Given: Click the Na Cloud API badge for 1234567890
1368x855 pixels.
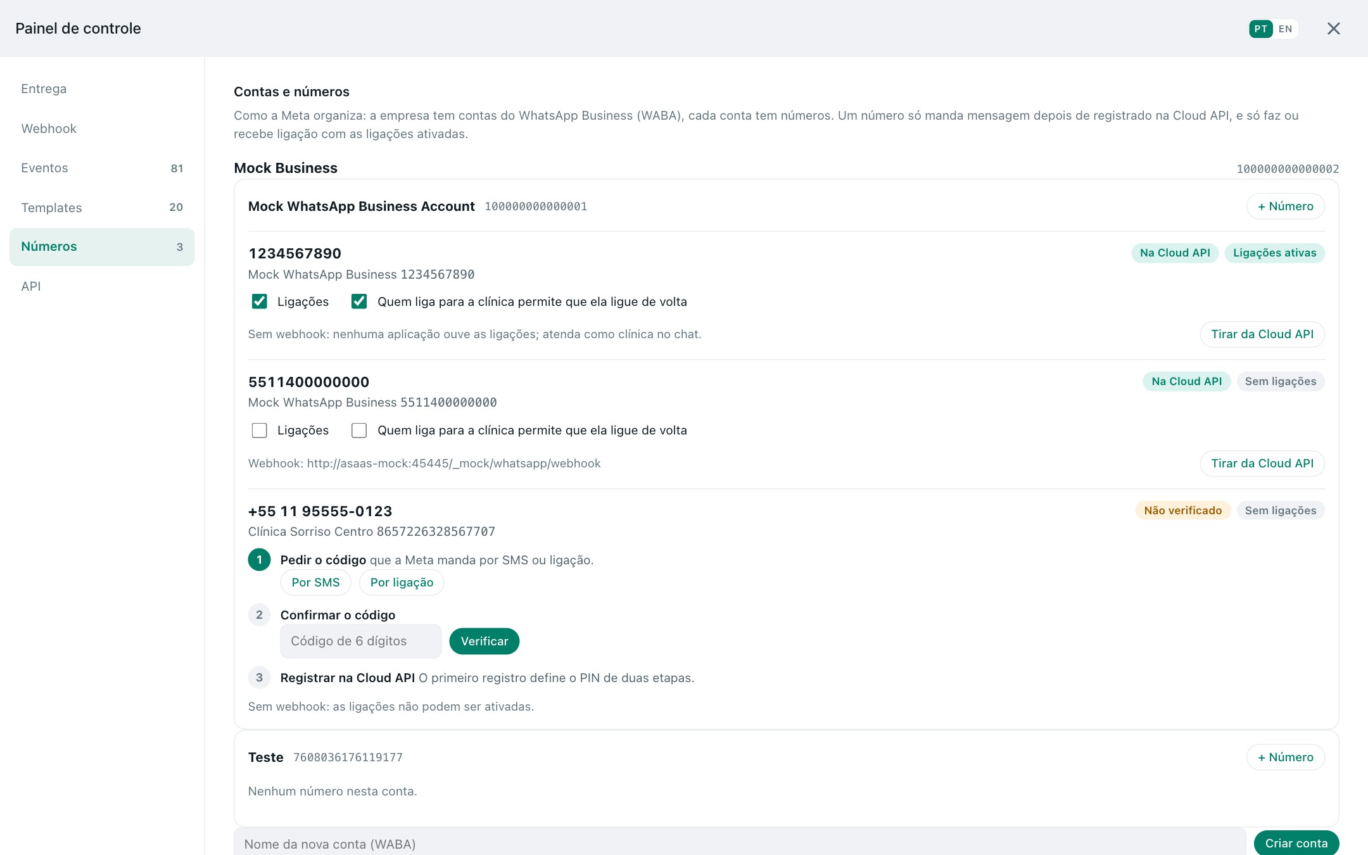Looking at the screenshot, I should (1175, 253).
